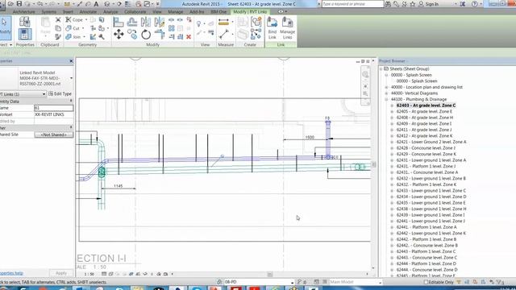The image size is (516, 290).
Task: Open the Architecture ribbon tab
Action: (23, 12)
